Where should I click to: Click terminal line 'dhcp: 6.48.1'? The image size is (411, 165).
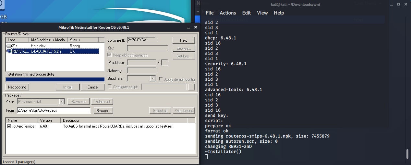click(221, 38)
